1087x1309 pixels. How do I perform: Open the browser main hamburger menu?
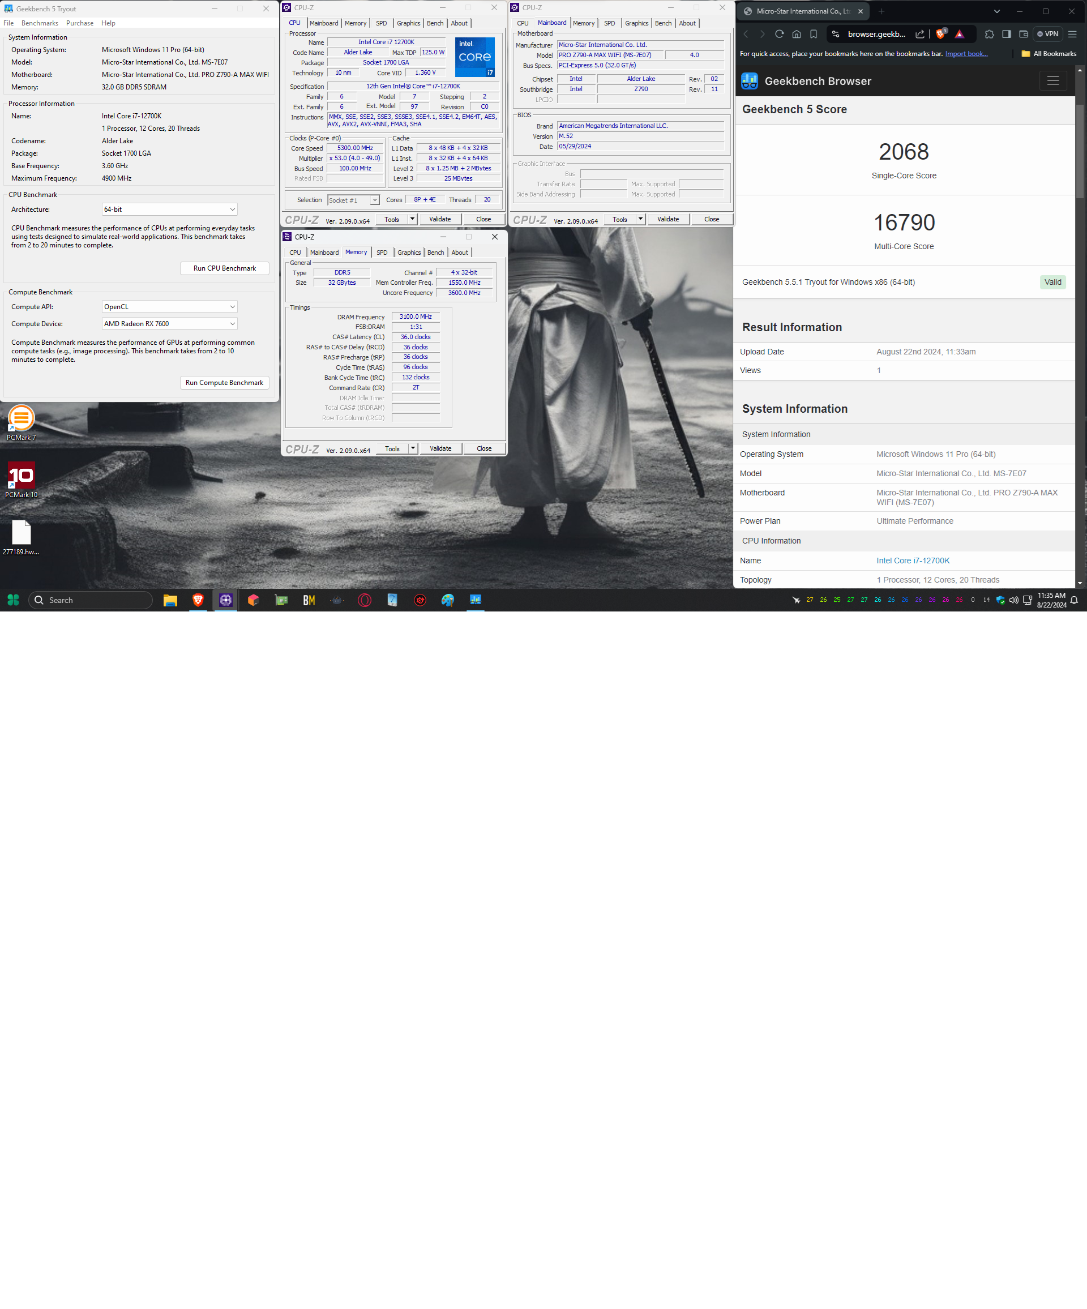click(x=1072, y=35)
